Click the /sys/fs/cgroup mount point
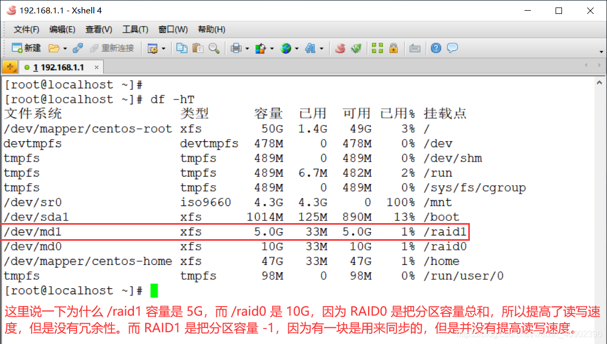This screenshot has height=344, width=607. 475,188
